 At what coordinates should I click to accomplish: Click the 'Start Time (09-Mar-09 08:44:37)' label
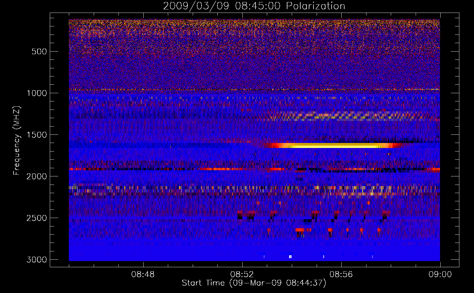tap(254, 283)
